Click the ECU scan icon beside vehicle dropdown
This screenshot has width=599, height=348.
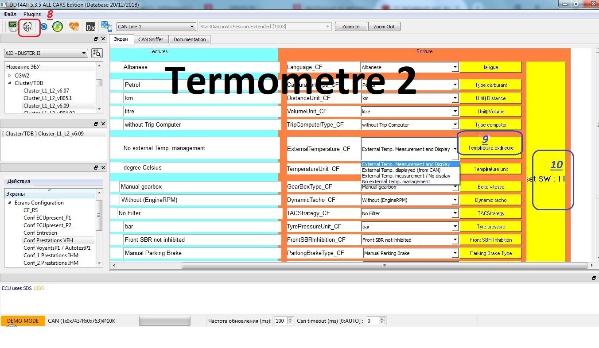(x=97, y=53)
